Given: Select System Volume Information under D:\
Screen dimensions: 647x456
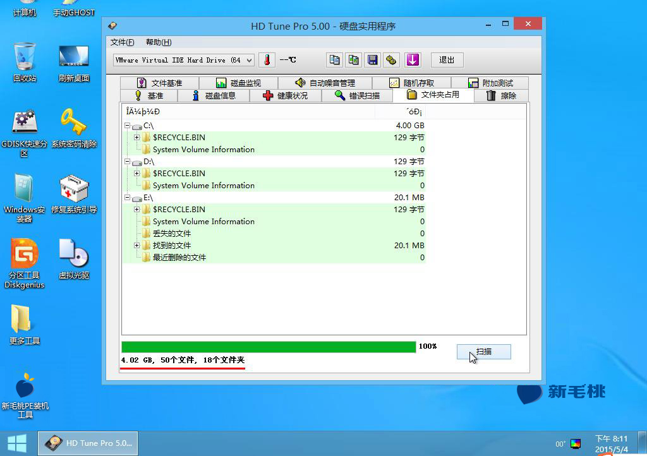Looking at the screenshot, I should (x=274, y=185).
